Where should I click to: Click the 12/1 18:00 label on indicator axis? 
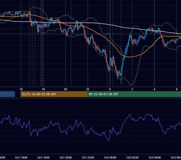tap(43, 157)
